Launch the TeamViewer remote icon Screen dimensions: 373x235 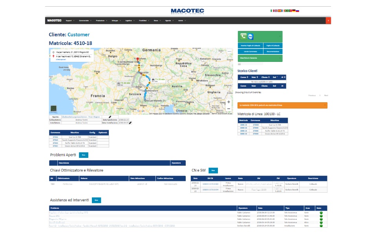click(250, 36)
